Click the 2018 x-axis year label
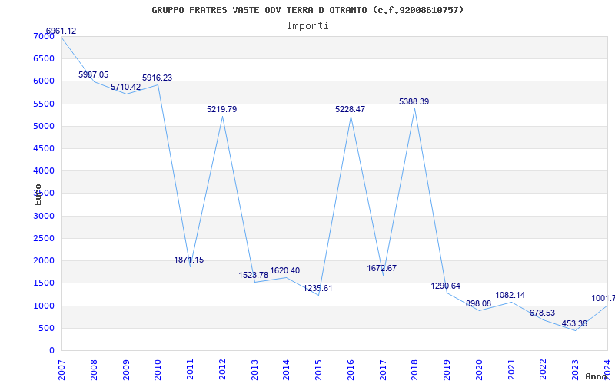This screenshot has width=615, height=384. click(414, 370)
